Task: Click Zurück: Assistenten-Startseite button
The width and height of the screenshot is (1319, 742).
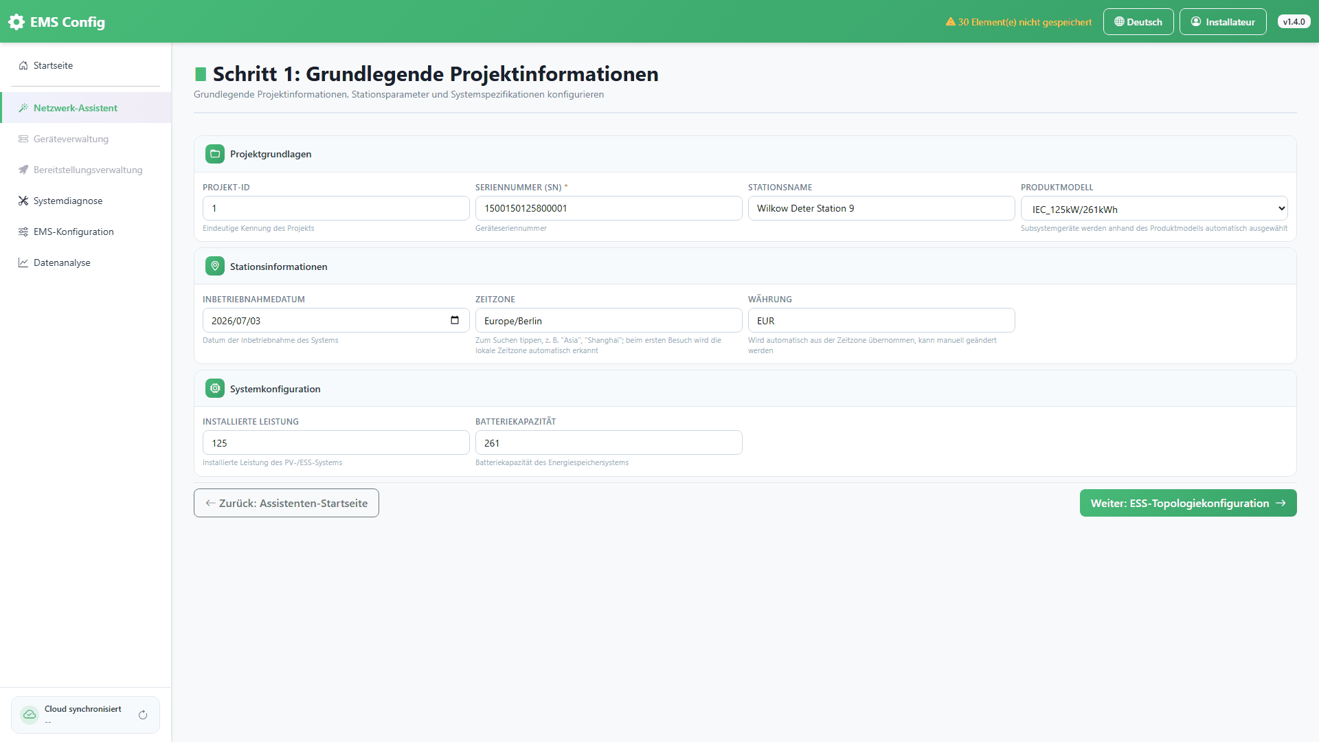Action: (x=286, y=503)
